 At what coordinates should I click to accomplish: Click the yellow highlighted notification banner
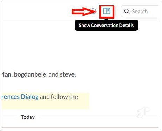(45, 101)
